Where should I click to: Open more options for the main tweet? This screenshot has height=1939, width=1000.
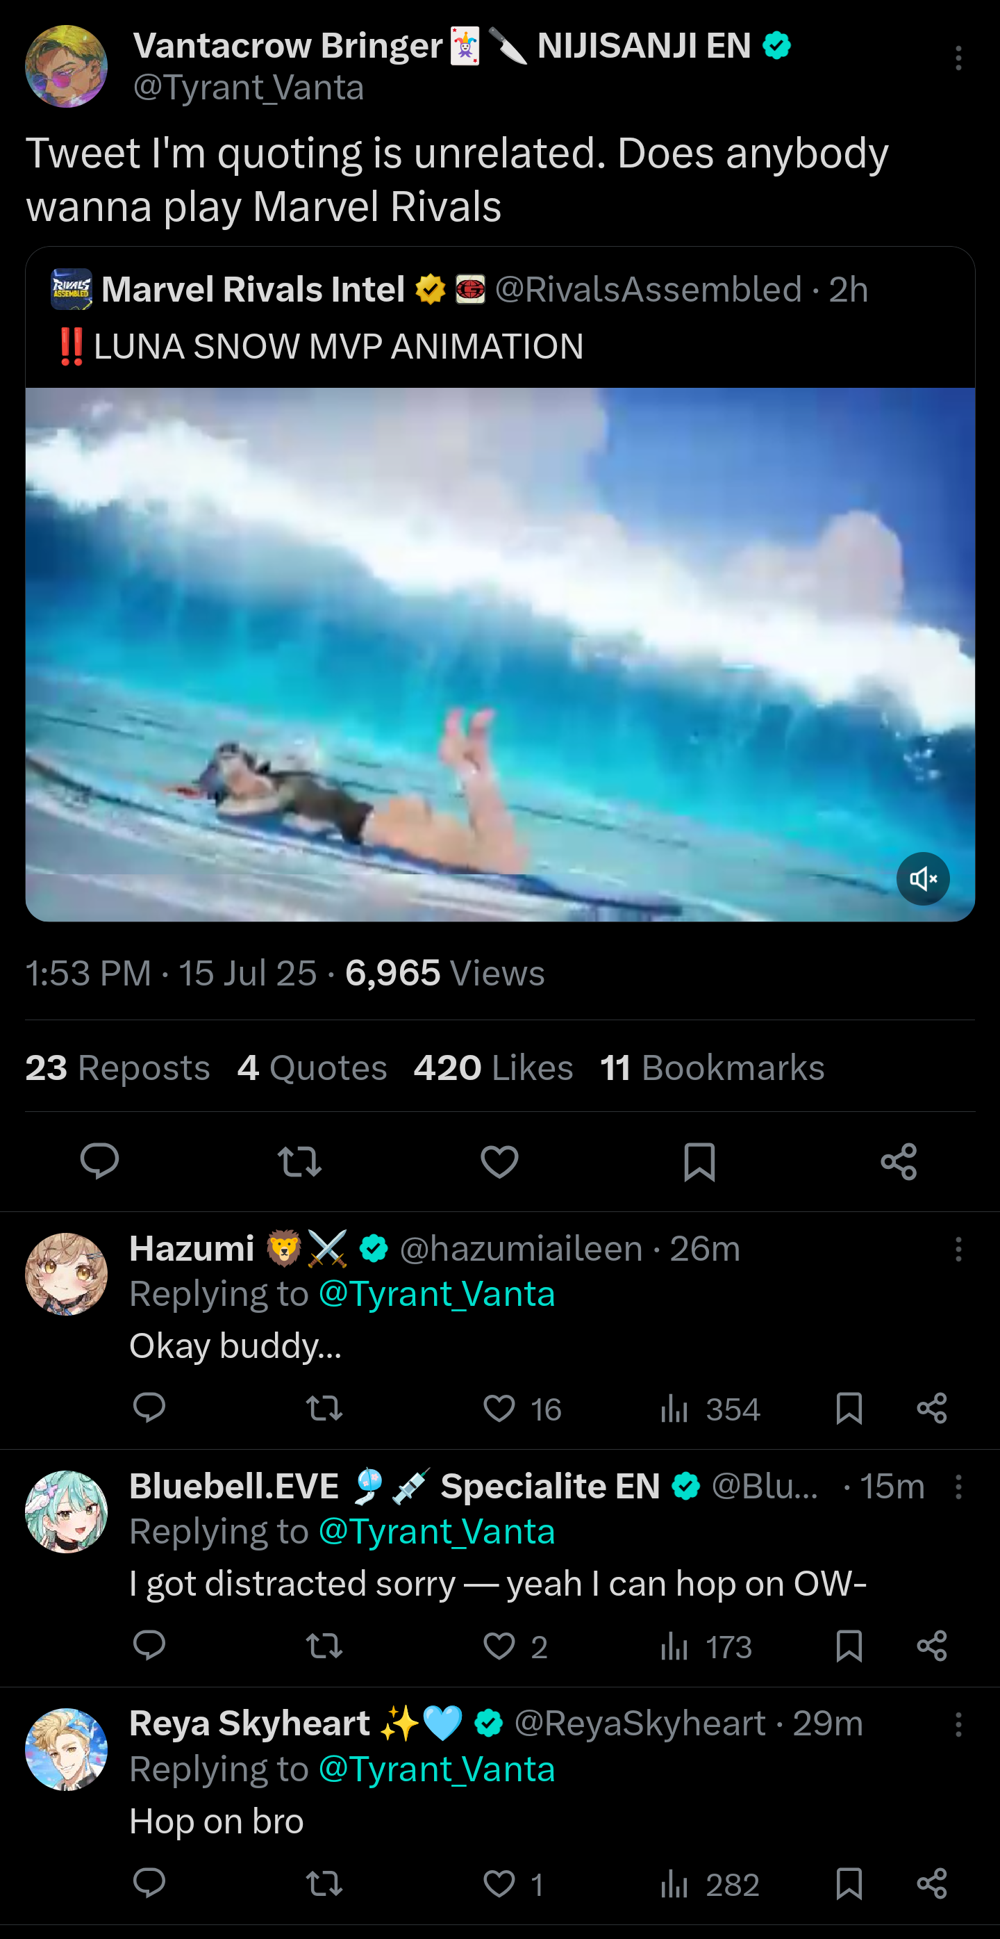click(x=958, y=58)
